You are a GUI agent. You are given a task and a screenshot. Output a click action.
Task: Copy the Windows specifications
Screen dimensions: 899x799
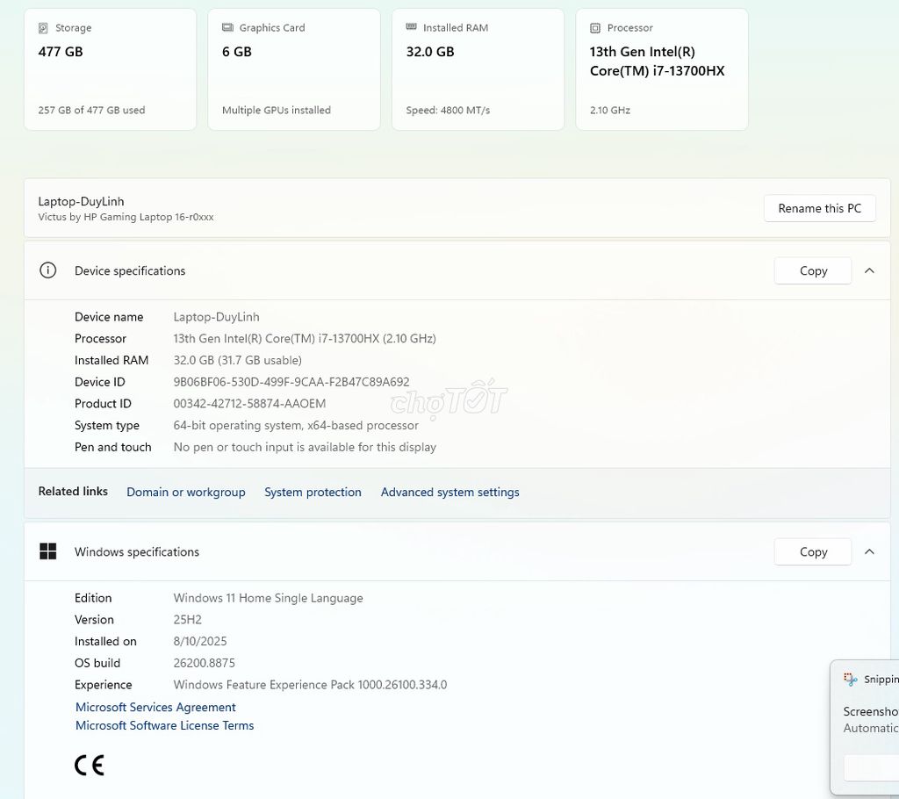(x=813, y=551)
